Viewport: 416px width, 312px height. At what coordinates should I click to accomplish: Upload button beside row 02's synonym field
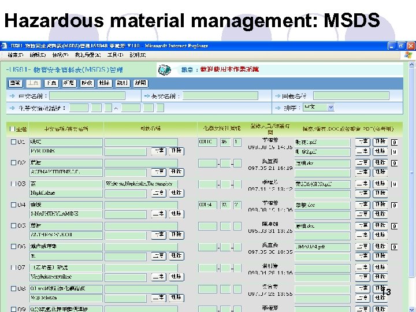click(159, 172)
